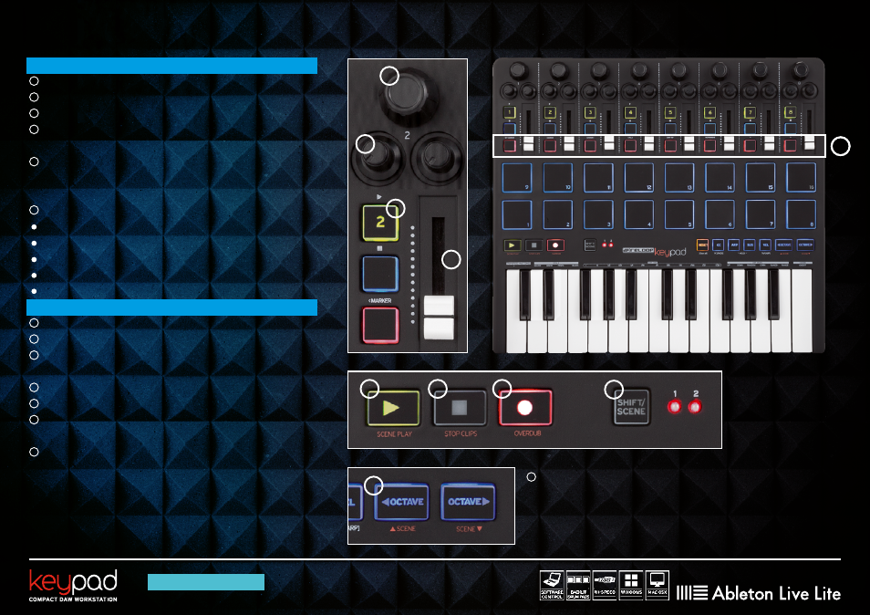Image resolution: width=870 pixels, height=615 pixels.
Task: Hit the green Scene Play button in close-up
Action: [x=393, y=408]
